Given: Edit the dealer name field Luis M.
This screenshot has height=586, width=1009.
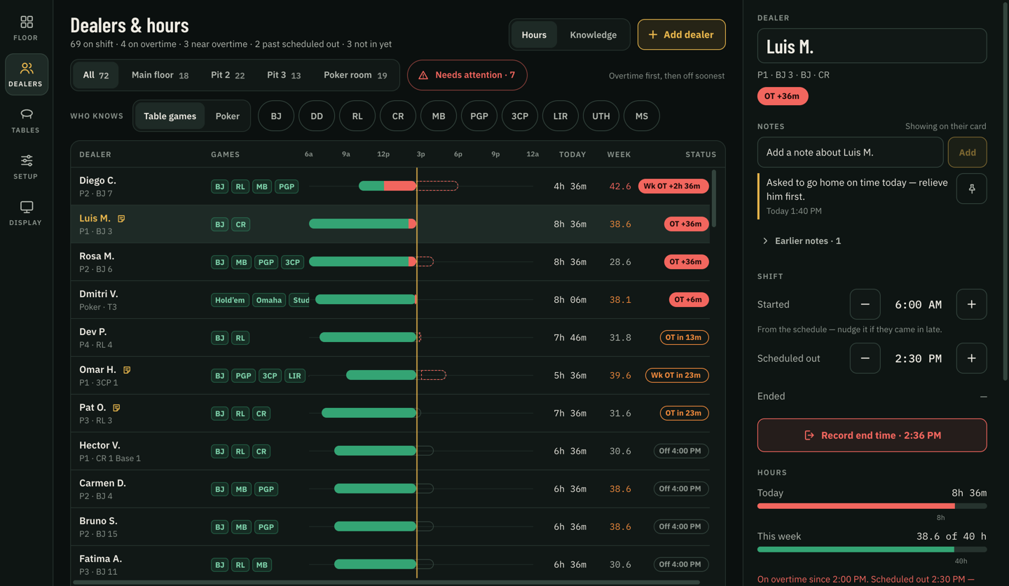Looking at the screenshot, I should tap(872, 46).
